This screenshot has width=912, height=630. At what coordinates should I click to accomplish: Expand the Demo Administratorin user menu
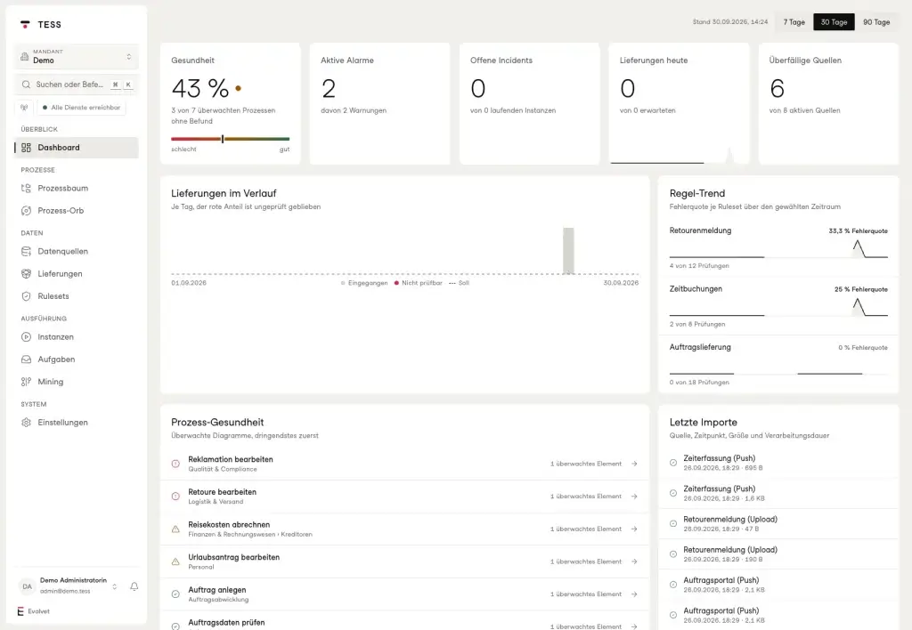(69, 586)
